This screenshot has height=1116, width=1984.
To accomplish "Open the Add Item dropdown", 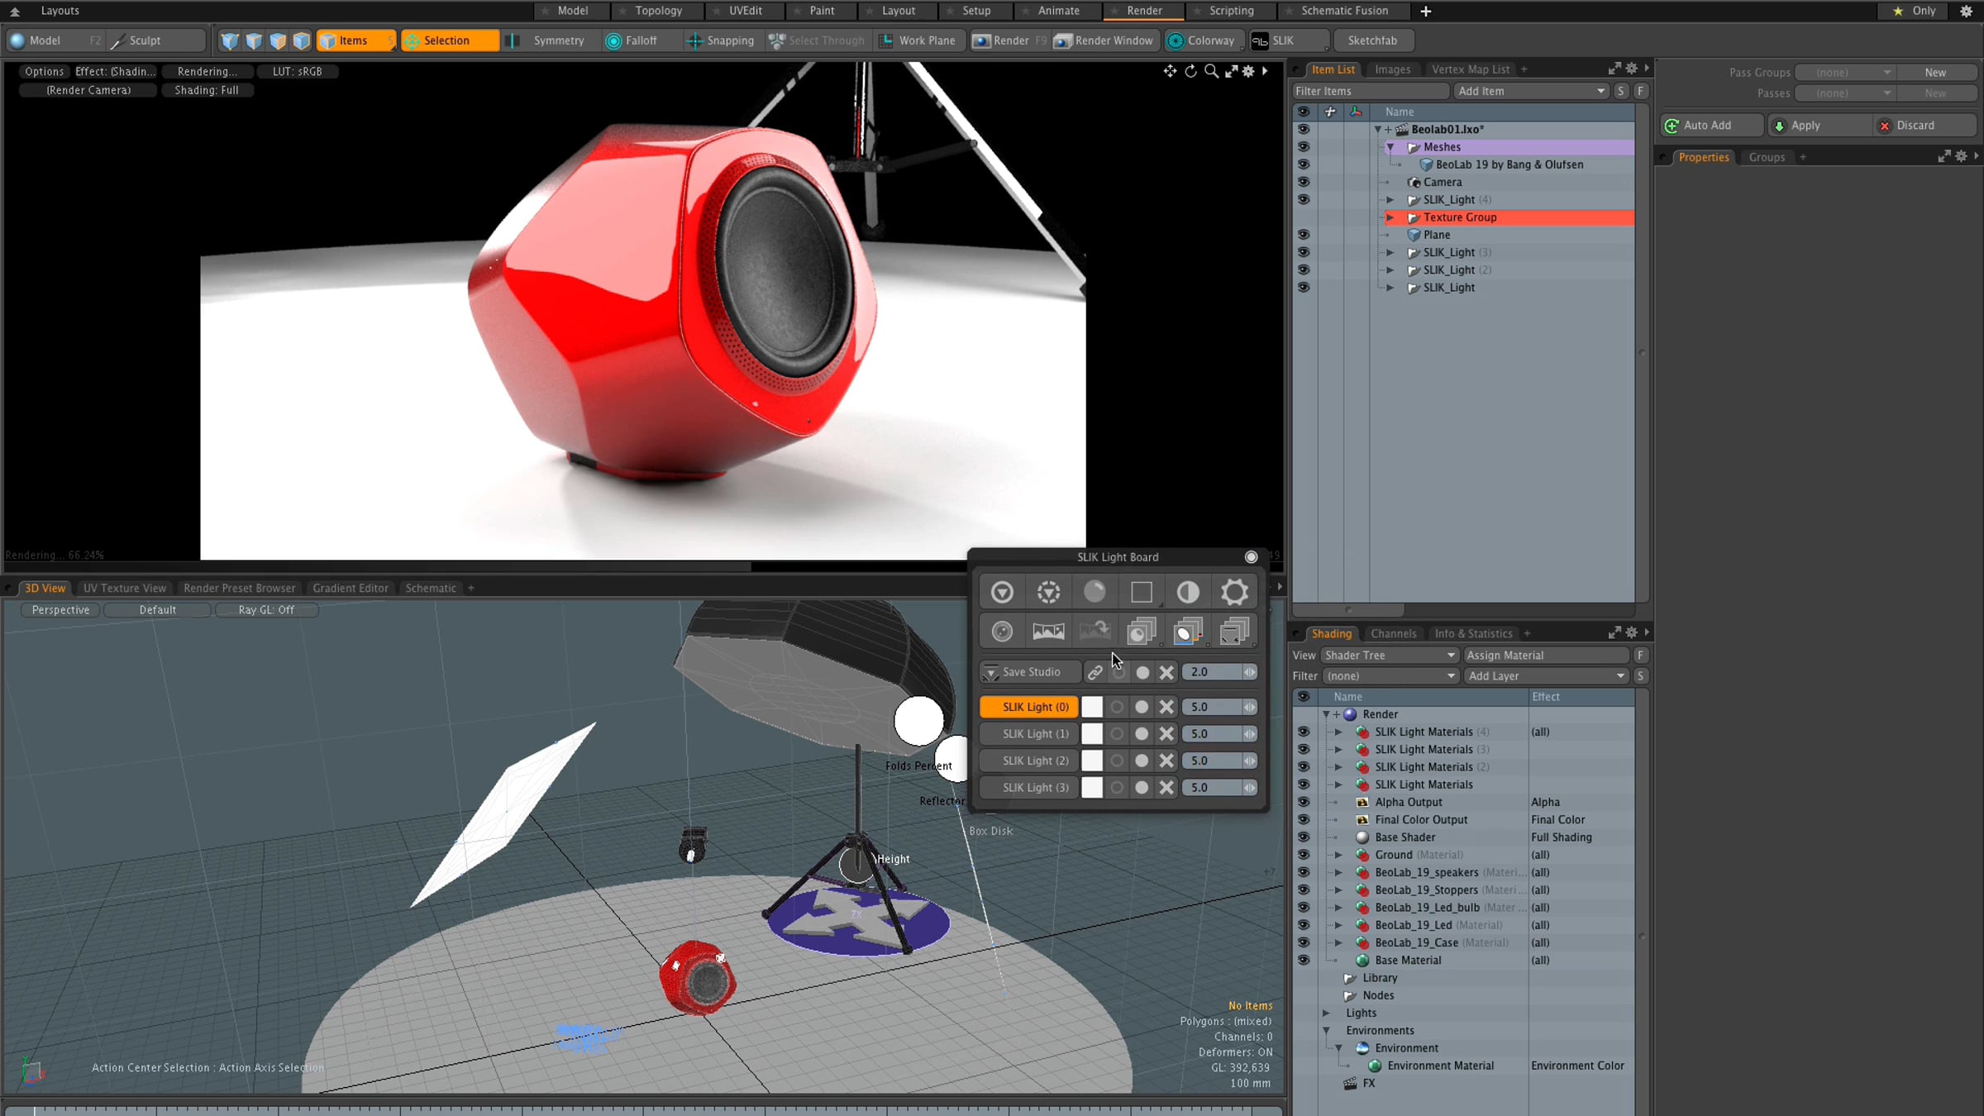I will (x=1532, y=91).
